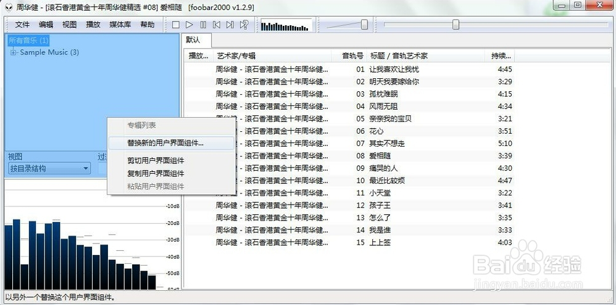Click the seek bar handle
The width and height of the screenshot is (616, 305).
(456, 24)
